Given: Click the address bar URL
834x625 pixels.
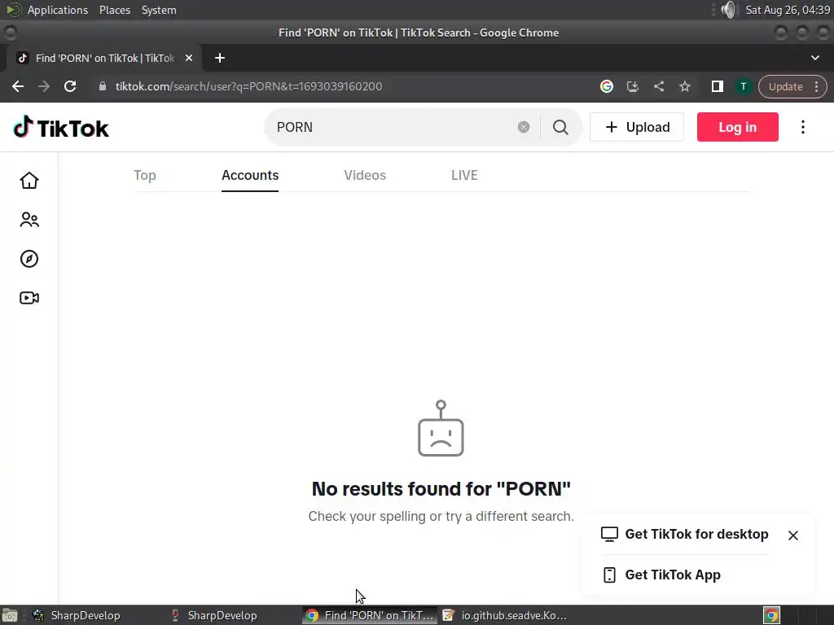Looking at the screenshot, I should [x=249, y=86].
